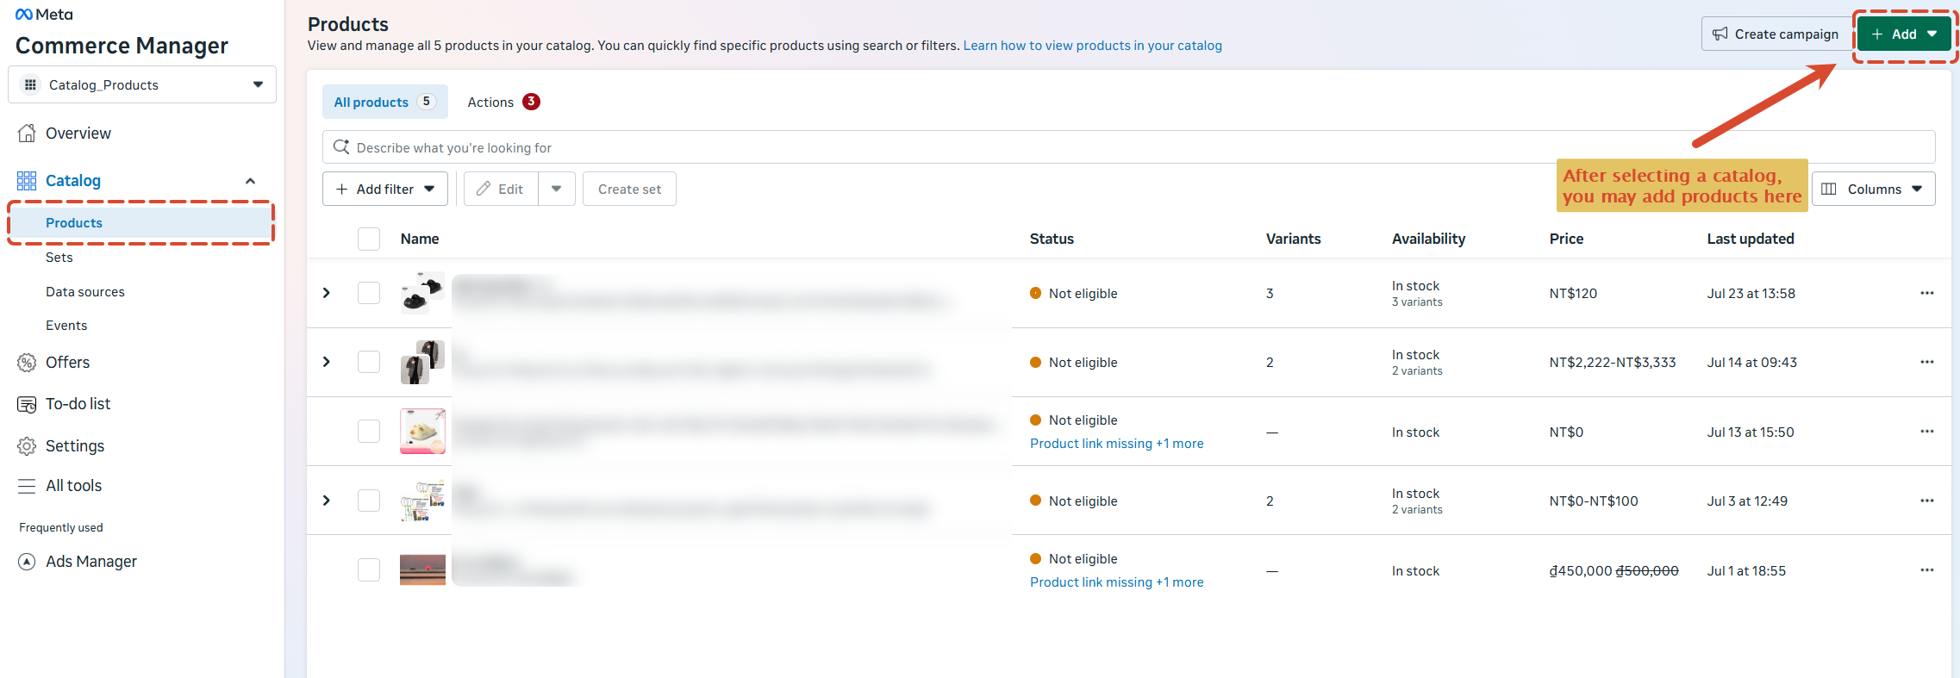
Task: Open the Edit dropdown arrow
Action: [557, 189]
